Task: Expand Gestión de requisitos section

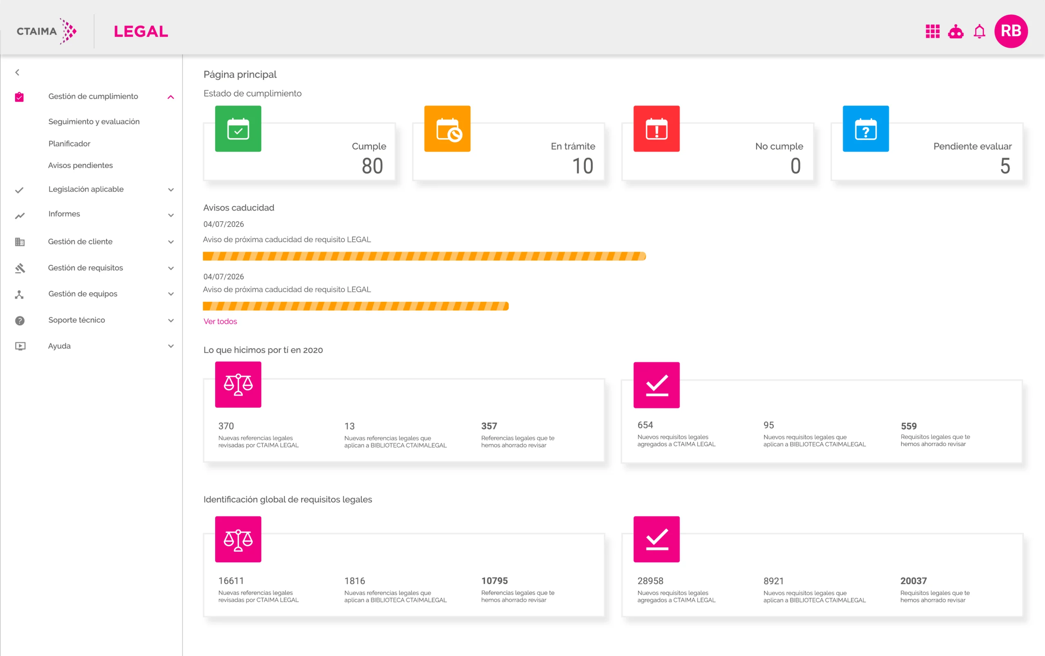Action: pyautogui.click(x=171, y=268)
